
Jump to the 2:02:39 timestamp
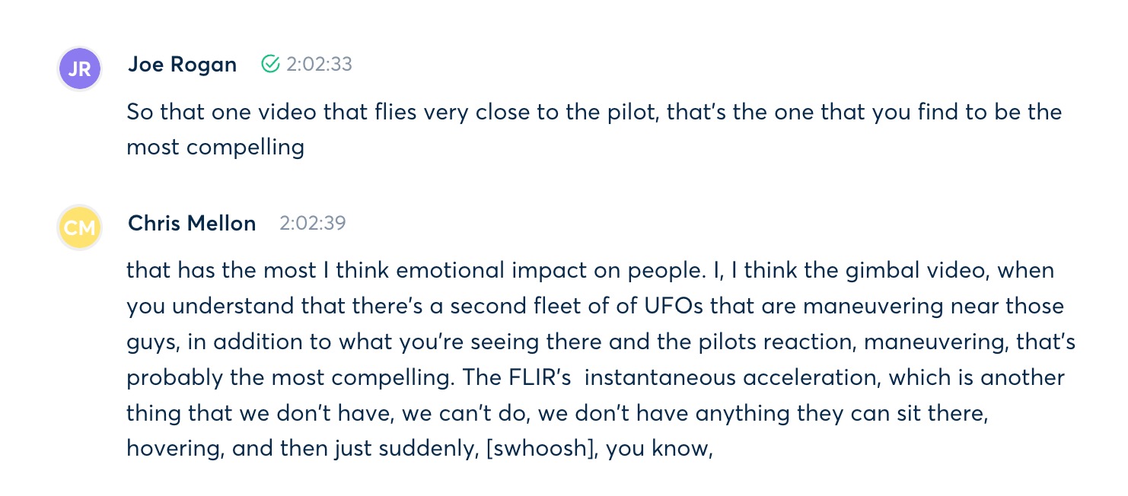coord(312,223)
